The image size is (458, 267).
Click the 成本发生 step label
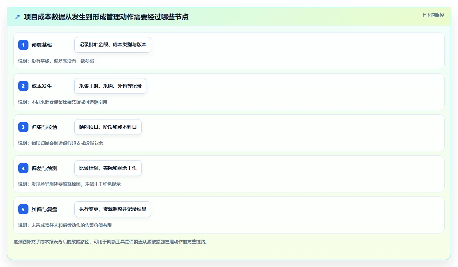[42, 86]
